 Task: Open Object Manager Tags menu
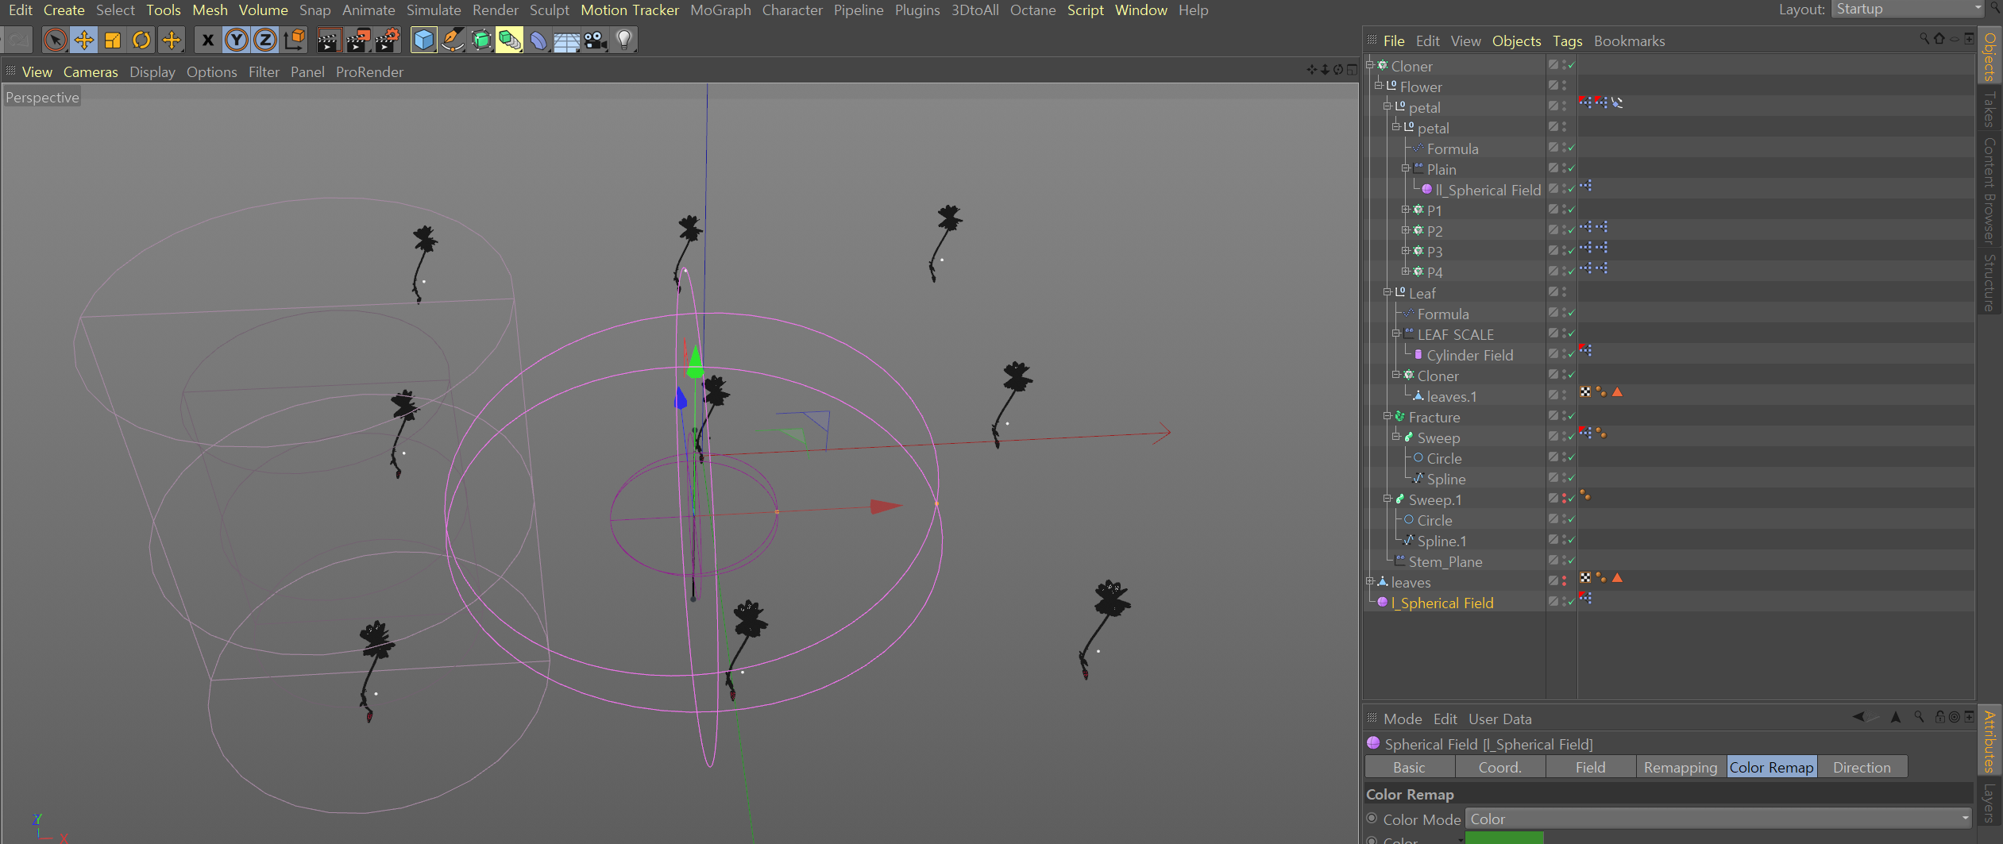1567,41
